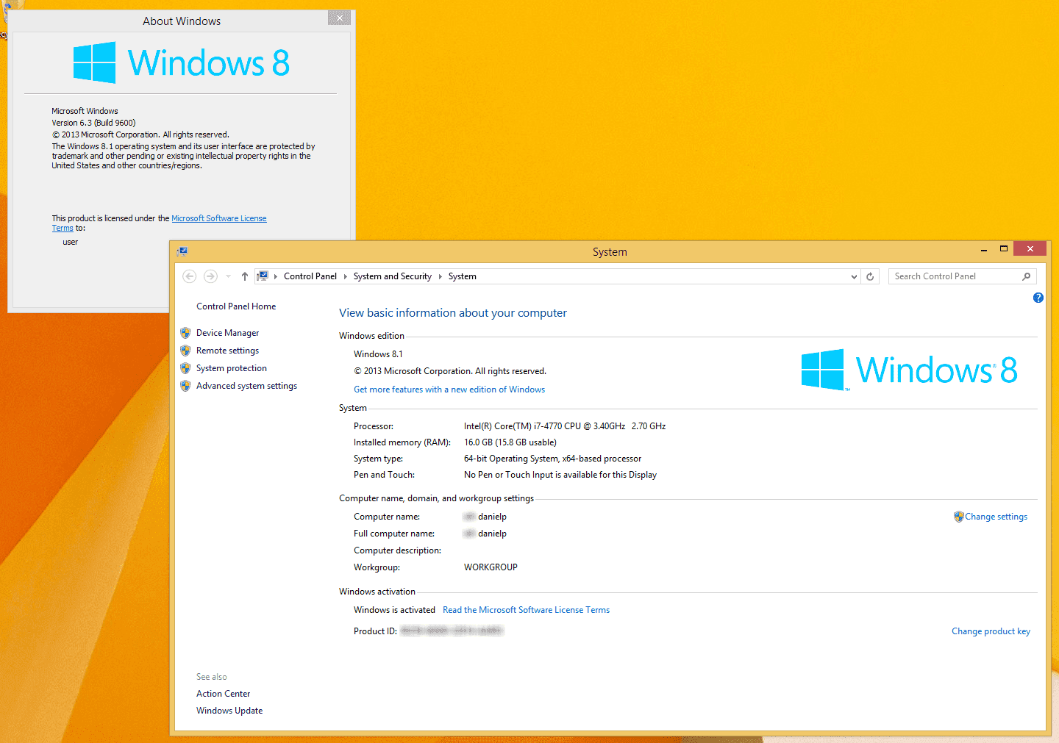Close the About Windows dialog
The height and width of the screenshot is (743, 1059).
point(339,18)
